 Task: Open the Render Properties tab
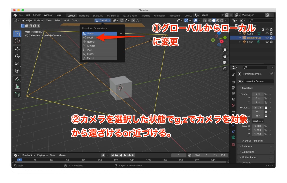pos(233,81)
